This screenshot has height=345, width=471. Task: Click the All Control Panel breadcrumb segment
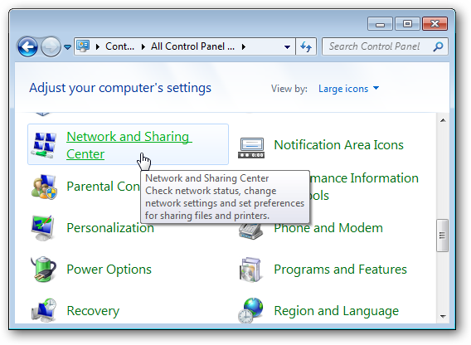point(192,46)
